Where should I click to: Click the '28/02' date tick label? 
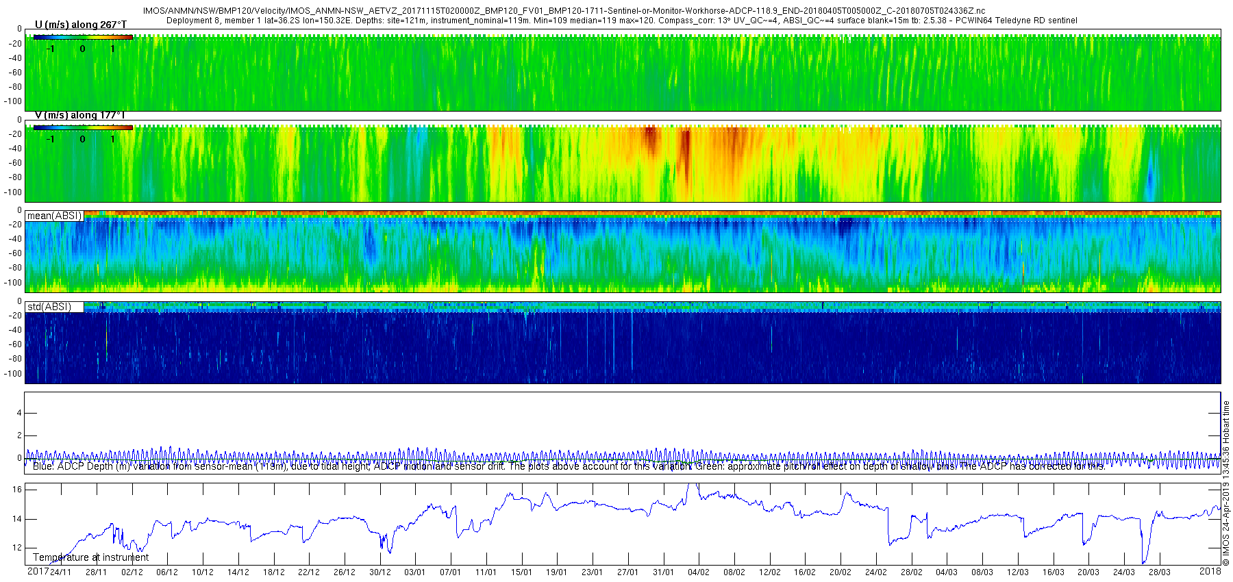tap(912, 572)
